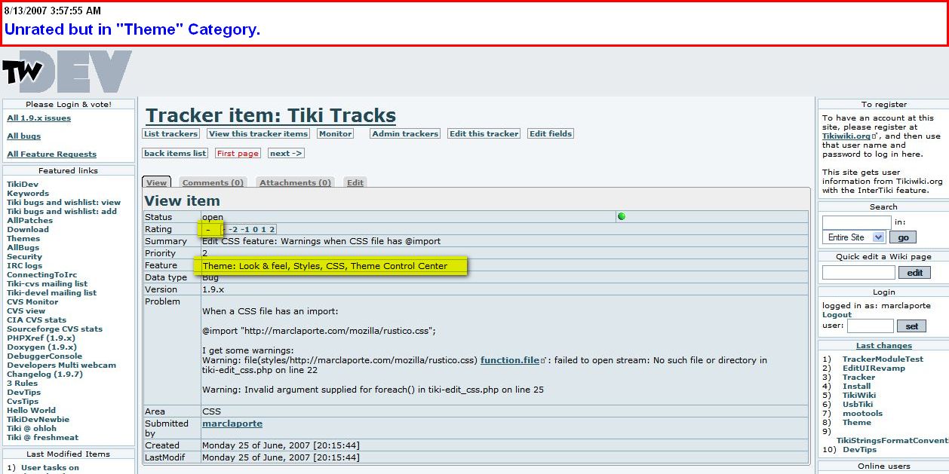Click the Monitor button
Viewport: 949px width, 474px height.
coord(335,133)
